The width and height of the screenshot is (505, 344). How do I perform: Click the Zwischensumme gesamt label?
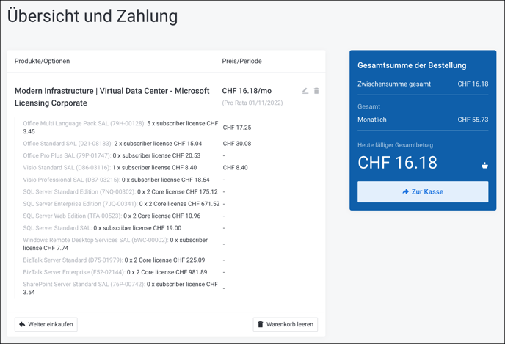pyautogui.click(x=394, y=84)
